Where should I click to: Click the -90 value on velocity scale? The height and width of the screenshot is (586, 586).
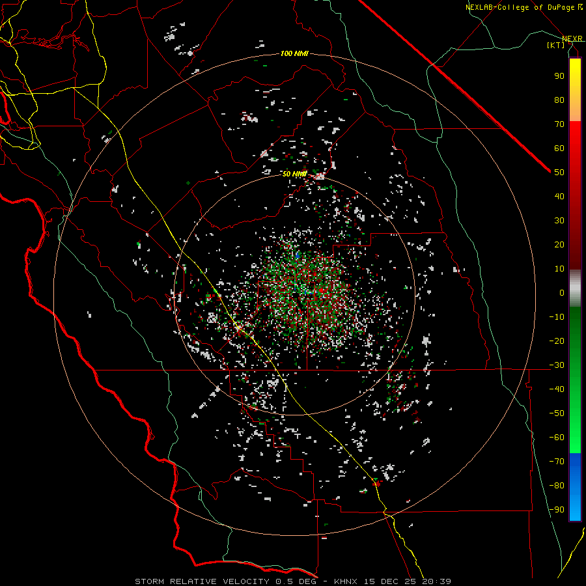[x=557, y=510]
